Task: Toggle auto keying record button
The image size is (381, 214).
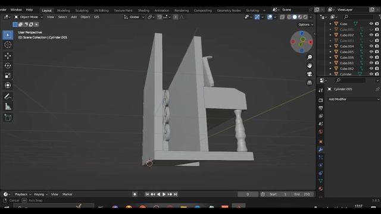Action: coord(135,194)
